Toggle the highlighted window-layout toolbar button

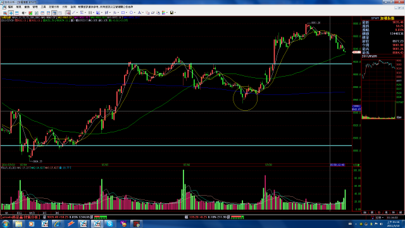(x=54, y=13)
